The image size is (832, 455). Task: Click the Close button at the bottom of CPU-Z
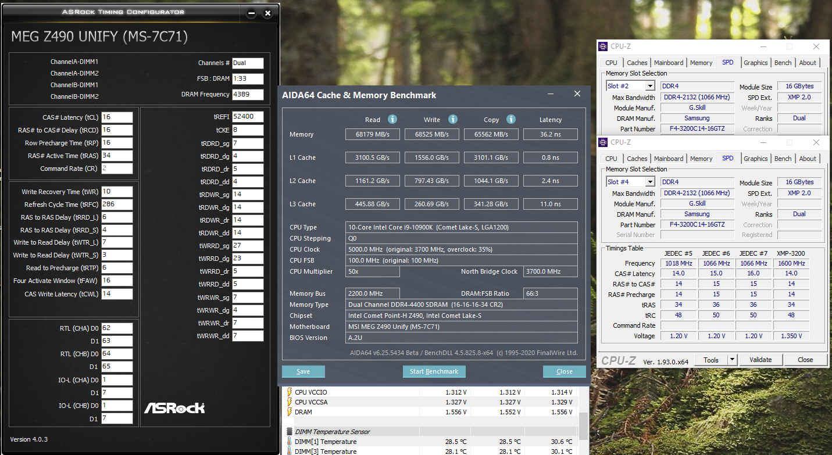pyautogui.click(x=805, y=360)
